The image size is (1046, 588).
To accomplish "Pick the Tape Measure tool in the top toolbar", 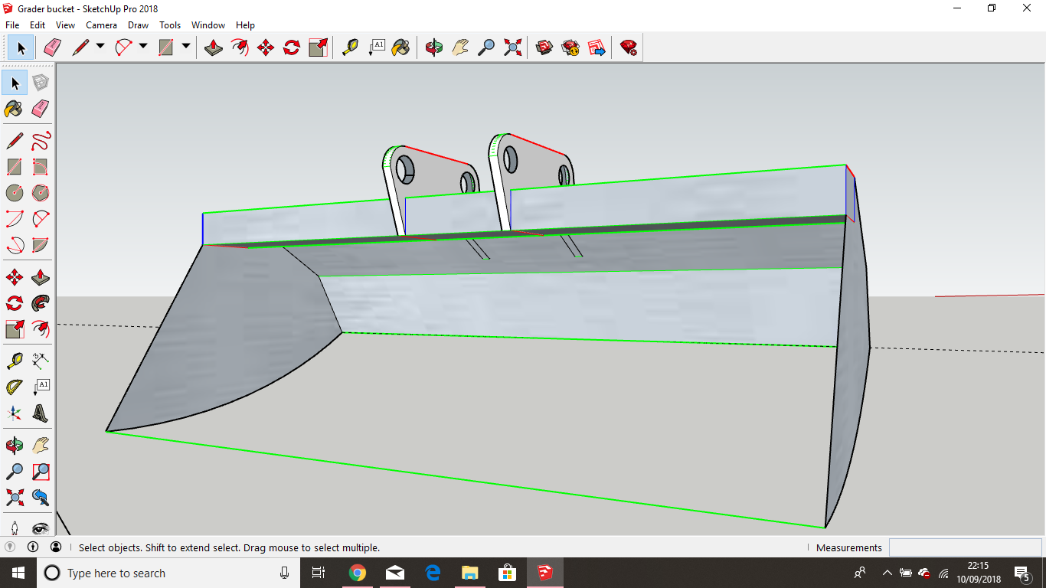I will click(350, 47).
